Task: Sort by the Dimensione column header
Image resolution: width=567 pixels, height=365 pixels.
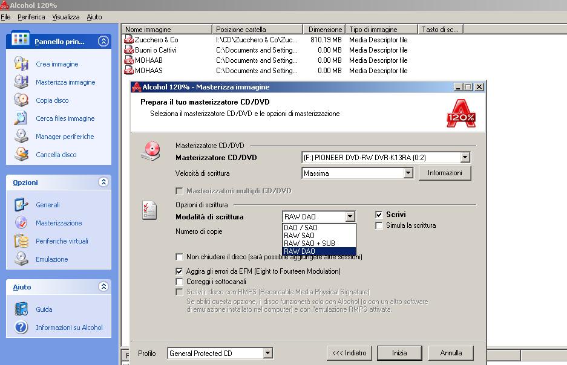Action: pos(324,29)
